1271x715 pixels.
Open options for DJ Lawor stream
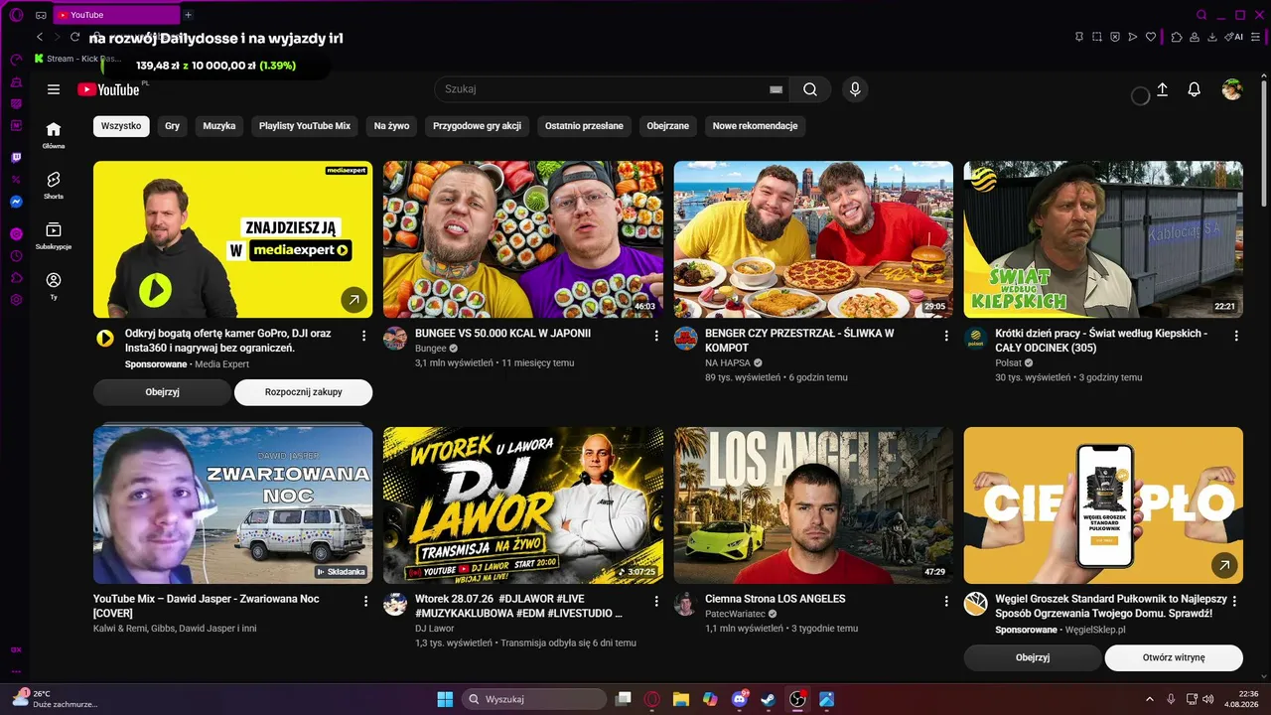coord(656,601)
